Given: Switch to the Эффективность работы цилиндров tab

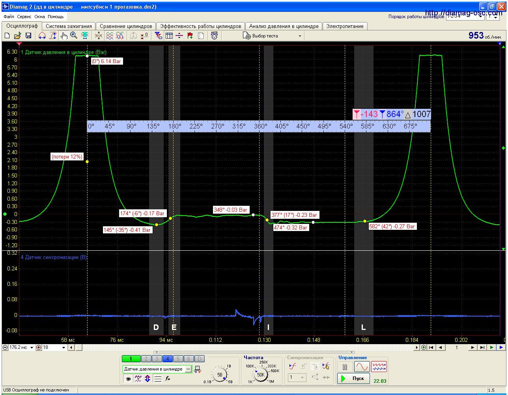Looking at the screenshot, I should tap(200, 26).
